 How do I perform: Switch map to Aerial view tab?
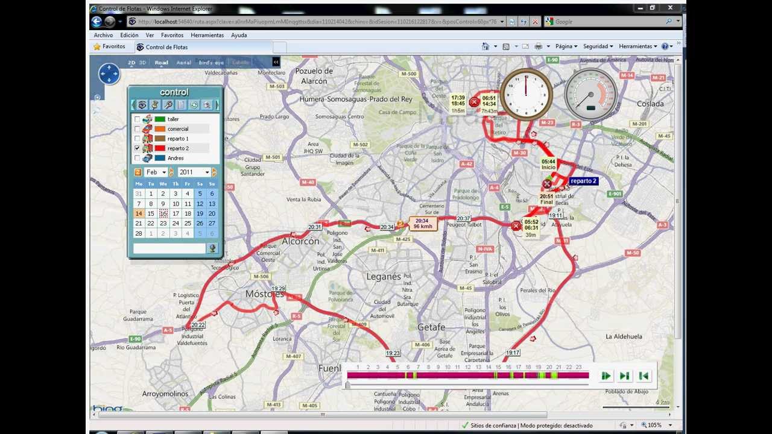click(184, 63)
